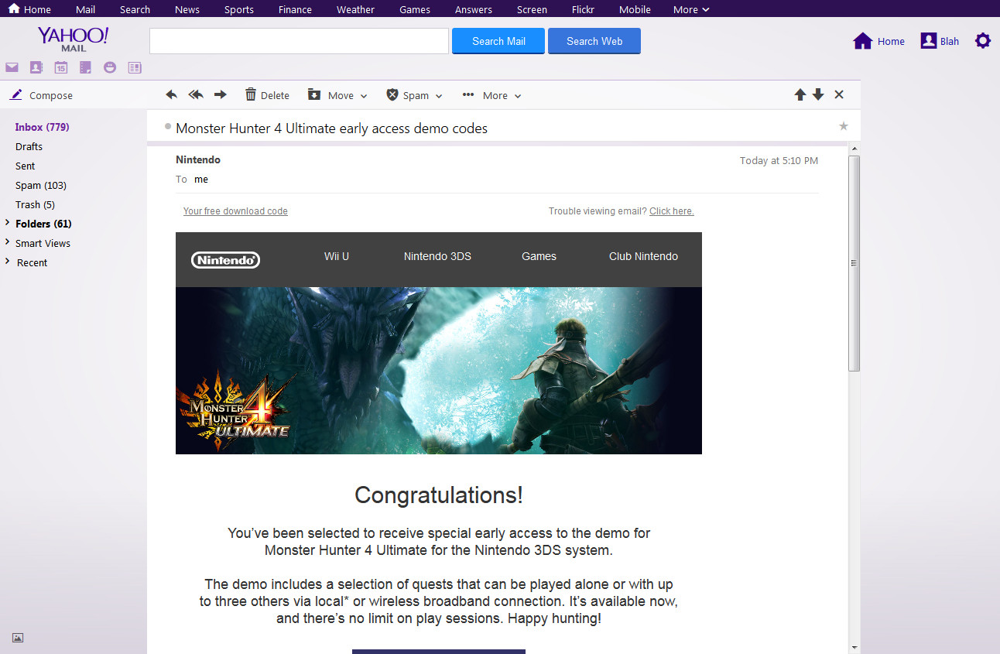Focus the mail search input field

click(299, 41)
